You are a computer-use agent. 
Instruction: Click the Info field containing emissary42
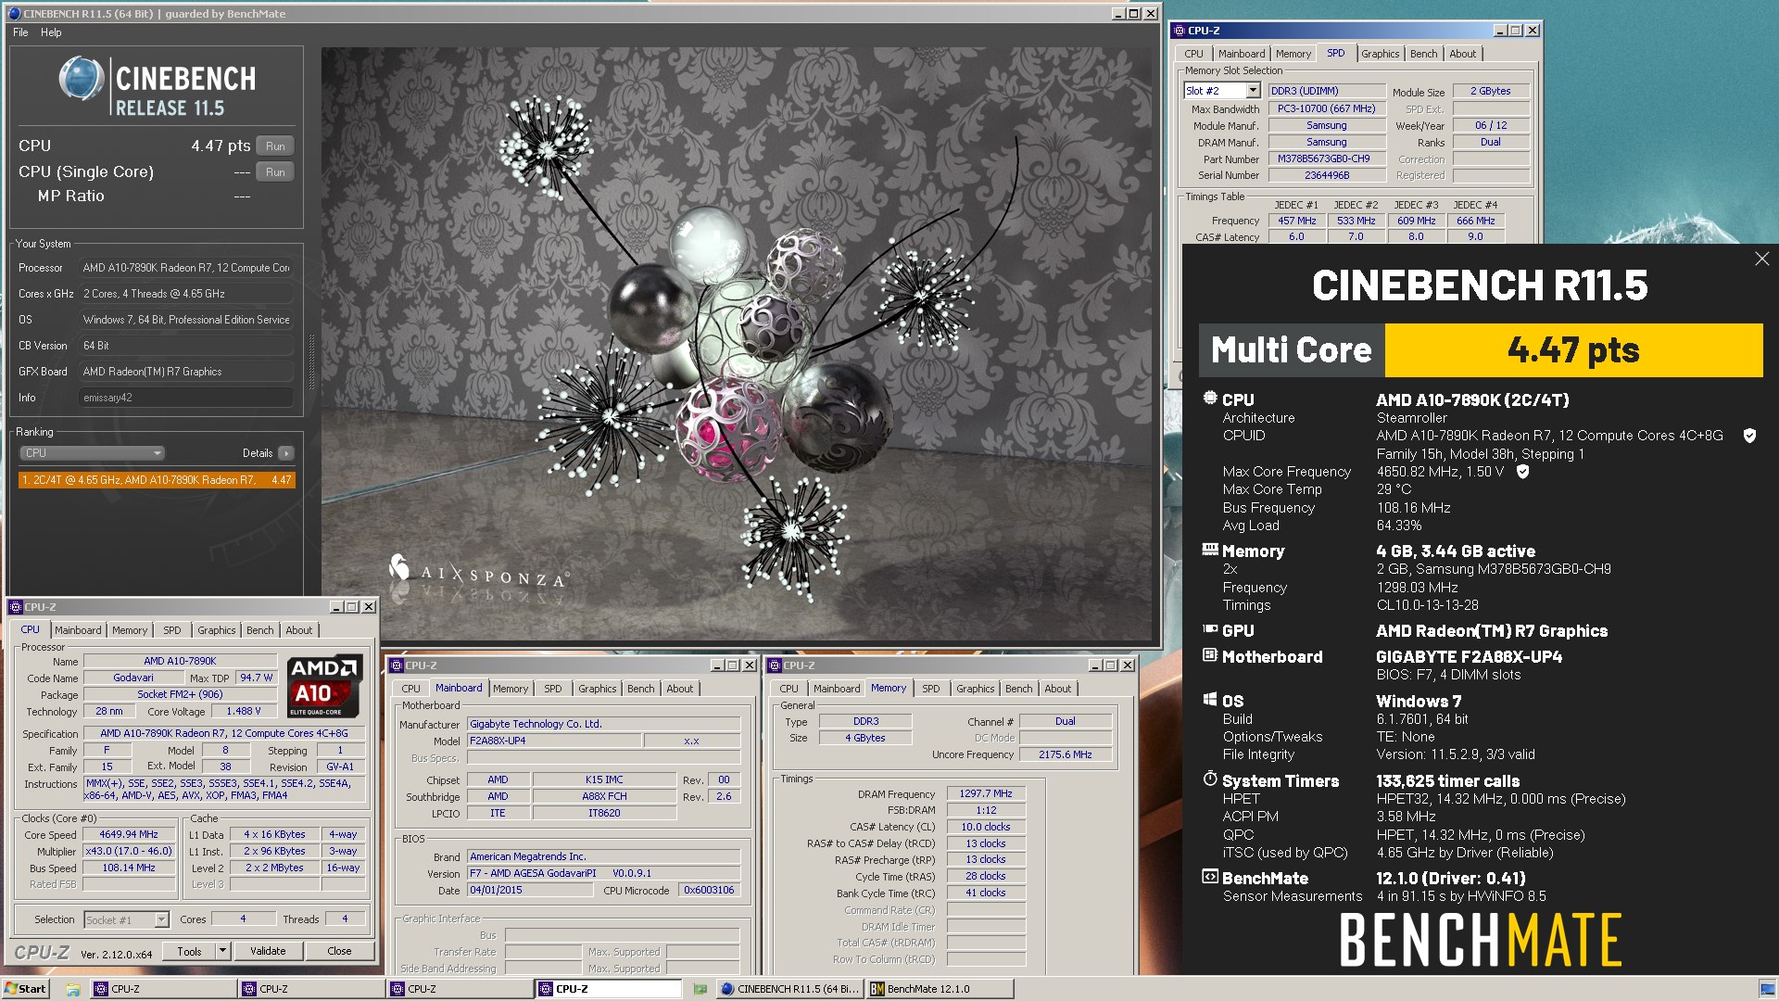pyautogui.click(x=186, y=398)
